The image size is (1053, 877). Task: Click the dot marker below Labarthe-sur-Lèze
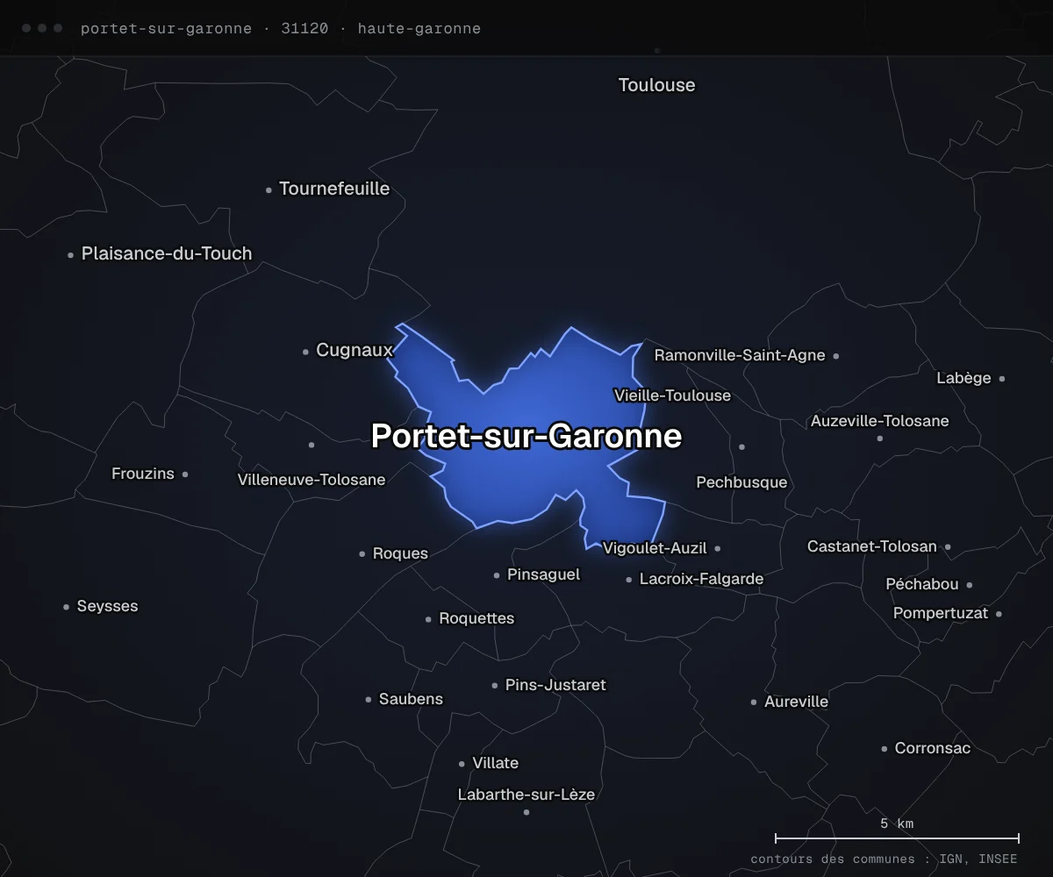click(x=526, y=812)
